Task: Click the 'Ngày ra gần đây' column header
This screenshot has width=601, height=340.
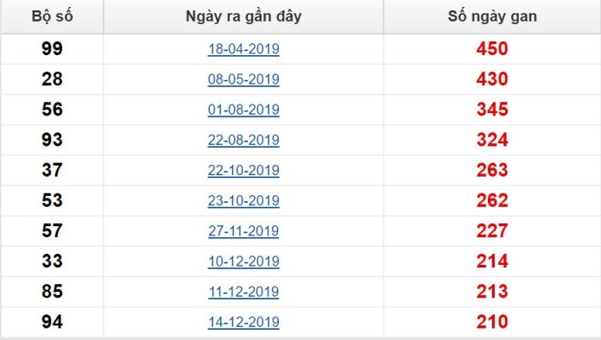Action: coord(244,16)
